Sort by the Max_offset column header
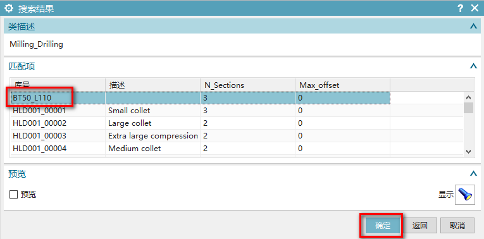This screenshot has width=484, height=239. (x=342, y=85)
